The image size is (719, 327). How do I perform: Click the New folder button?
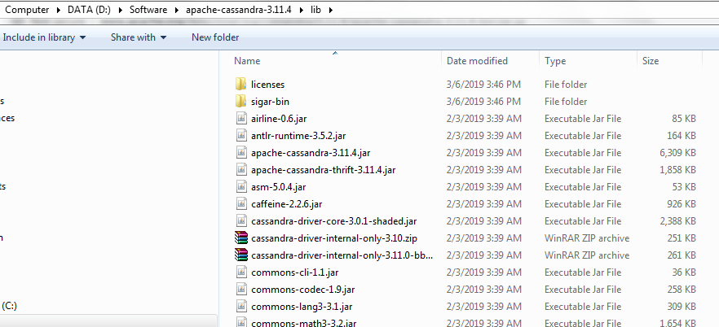point(215,37)
